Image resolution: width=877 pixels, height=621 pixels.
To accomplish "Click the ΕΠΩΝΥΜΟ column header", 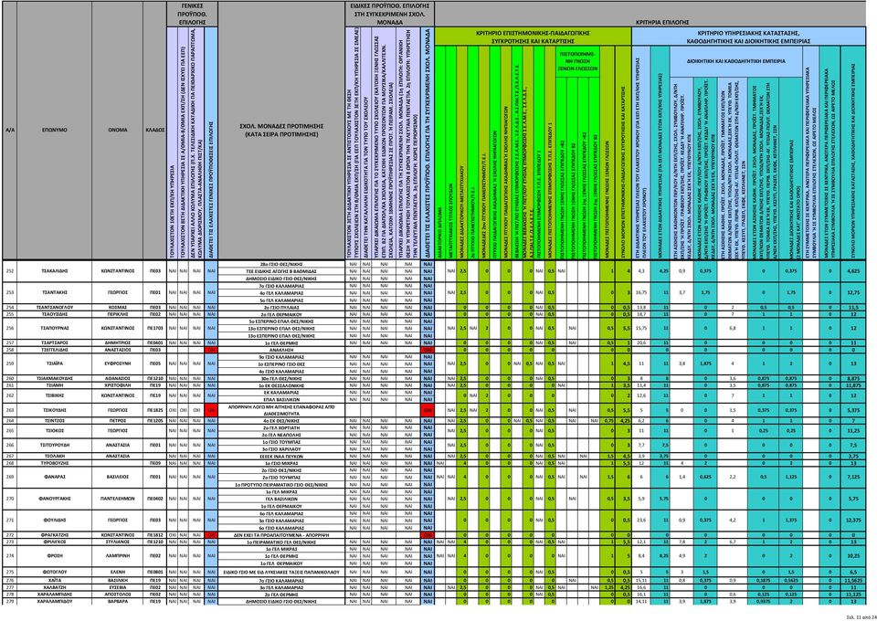I will point(55,130).
